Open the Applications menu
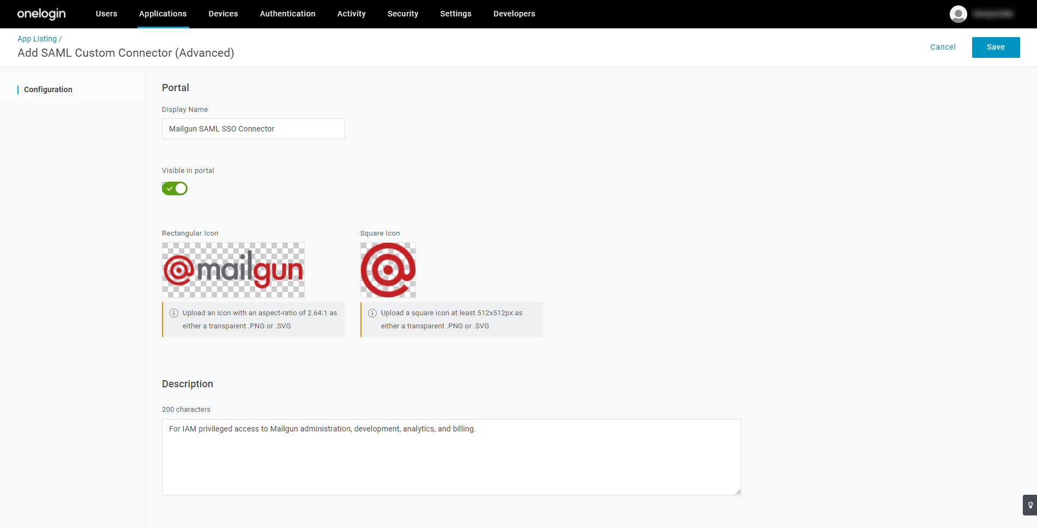Image resolution: width=1037 pixels, height=528 pixels. click(162, 14)
